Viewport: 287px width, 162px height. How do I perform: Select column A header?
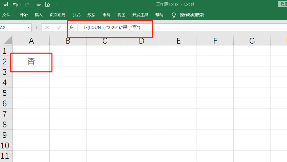31,41
